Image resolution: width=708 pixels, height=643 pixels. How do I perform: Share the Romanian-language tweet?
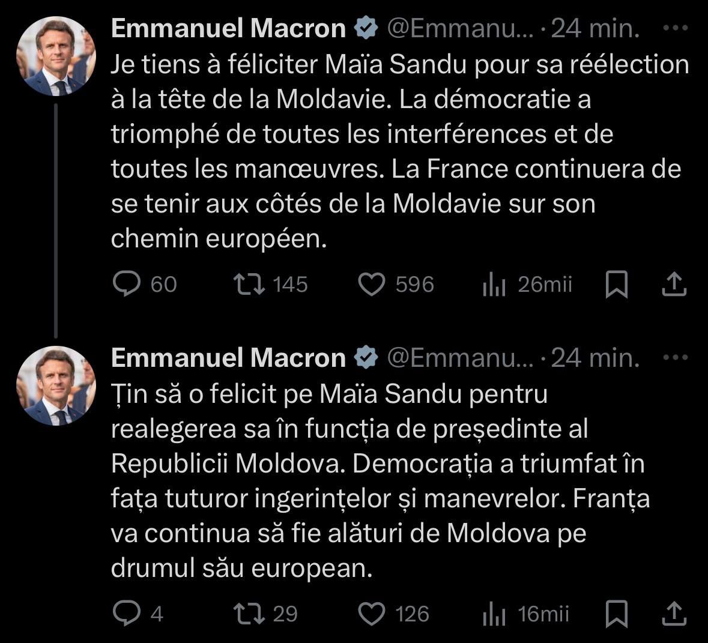pyautogui.click(x=674, y=614)
